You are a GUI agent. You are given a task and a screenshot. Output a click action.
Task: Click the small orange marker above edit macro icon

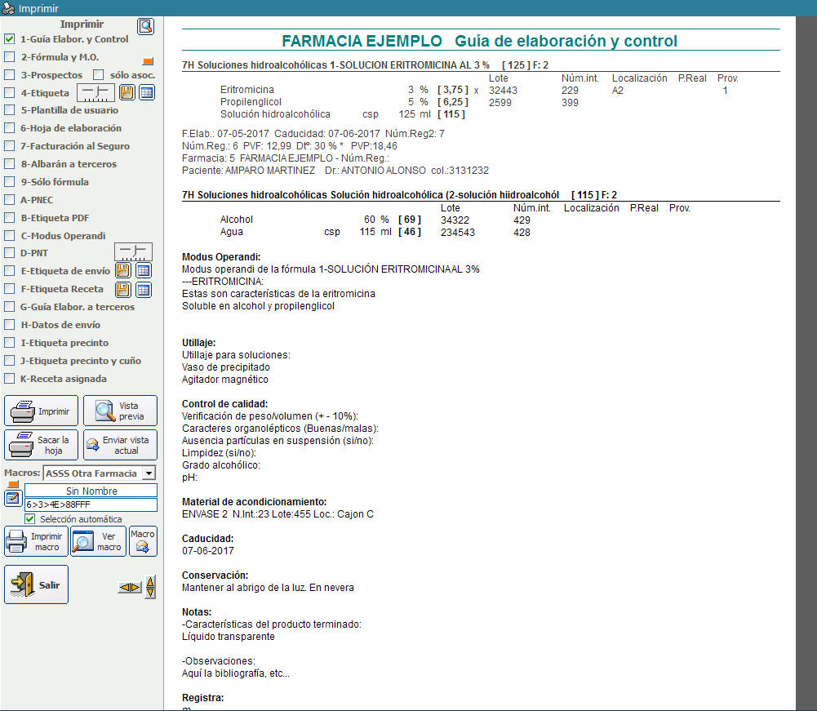pyautogui.click(x=14, y=485)
